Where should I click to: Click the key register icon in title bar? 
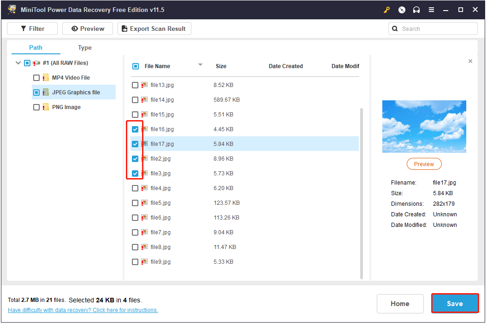386,10
